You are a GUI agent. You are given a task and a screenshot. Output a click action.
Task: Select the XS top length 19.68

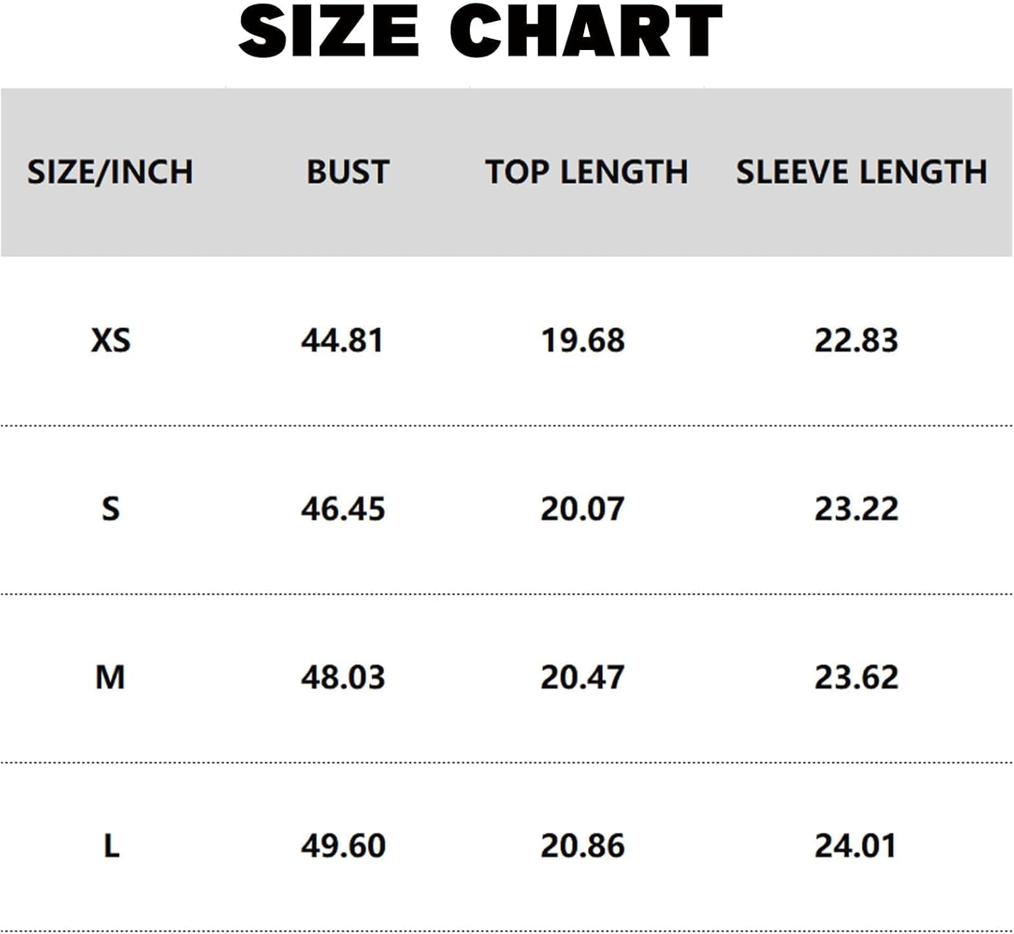click(583, 340)
